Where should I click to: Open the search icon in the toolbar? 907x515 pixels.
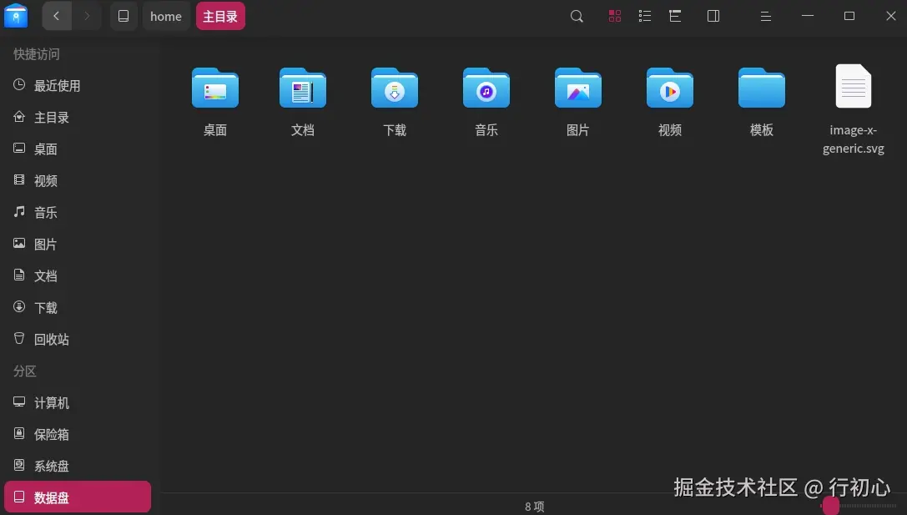[x=577, y=16]
